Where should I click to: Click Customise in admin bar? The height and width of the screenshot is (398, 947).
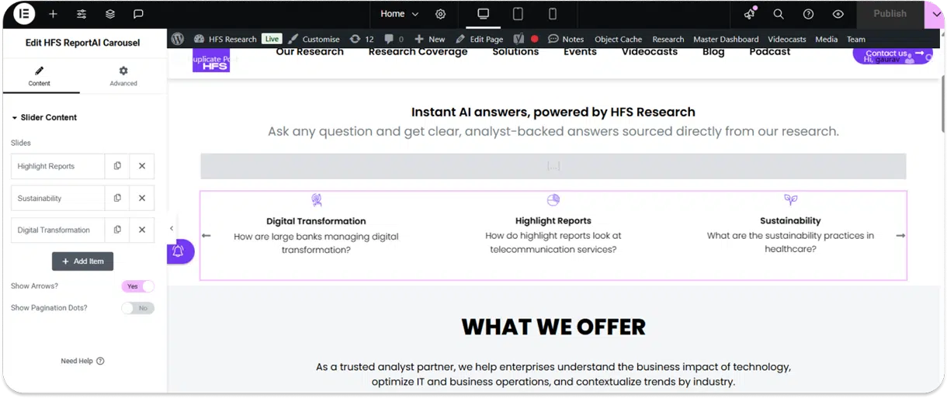pyautogui.click(x=314, y=39)
